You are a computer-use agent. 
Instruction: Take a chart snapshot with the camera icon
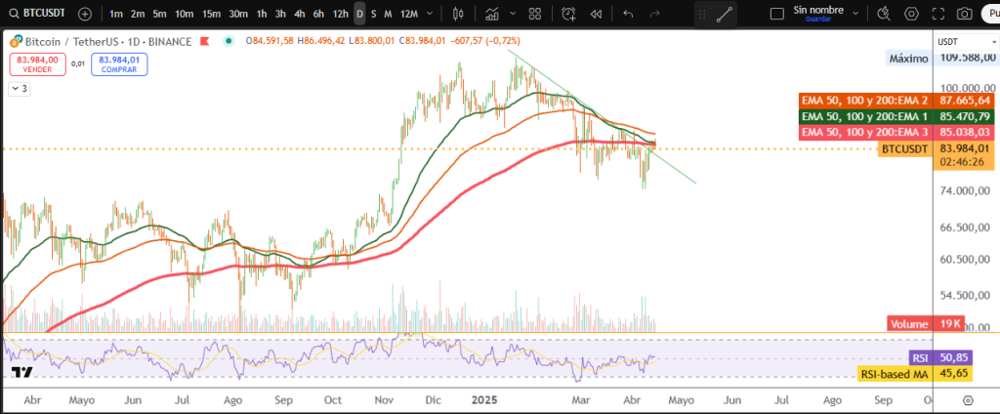coord(966,14)
